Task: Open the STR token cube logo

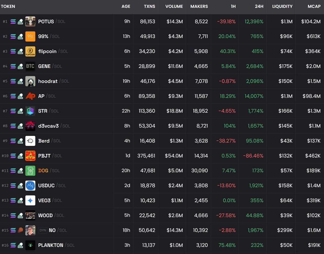Action: click(x=30, y=111)
